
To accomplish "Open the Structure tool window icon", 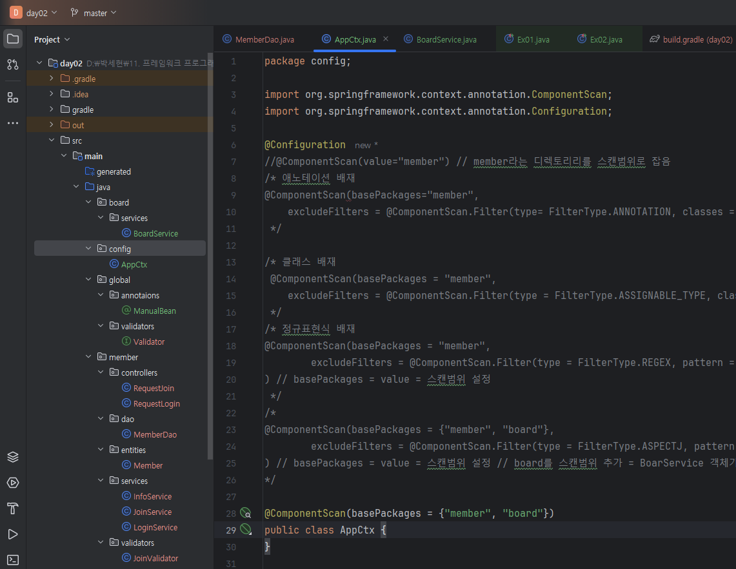I will pos(13,97).
